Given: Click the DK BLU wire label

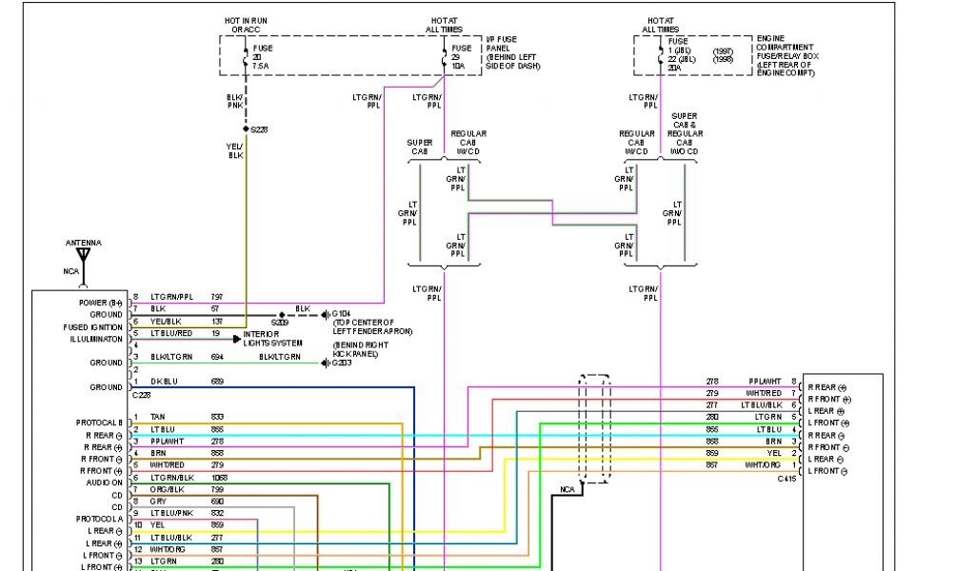Looking at the screenshot, I should tap(164, 381).
